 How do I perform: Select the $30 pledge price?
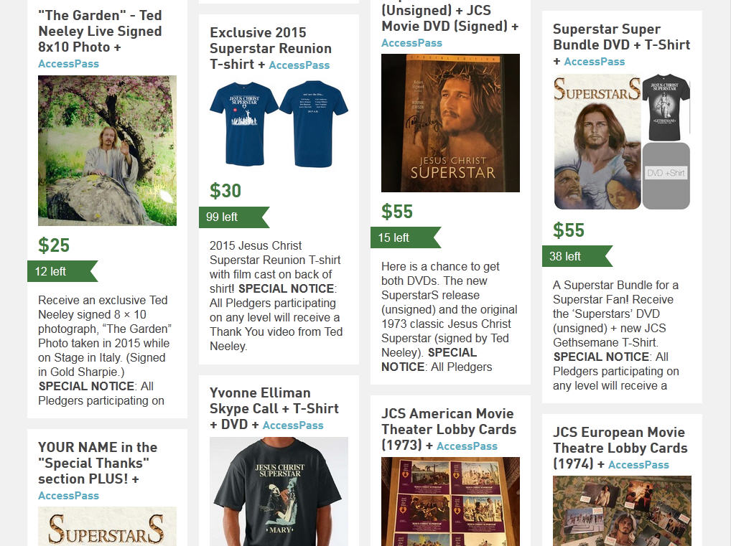pos(225,191)
